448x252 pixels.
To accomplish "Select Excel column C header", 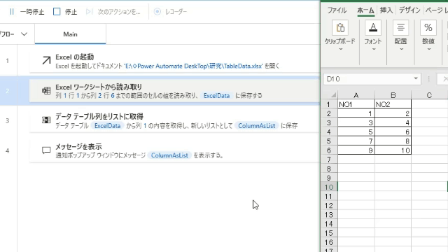I will point(429,95).
